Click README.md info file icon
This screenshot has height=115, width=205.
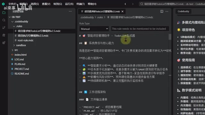tap(12, 74)
